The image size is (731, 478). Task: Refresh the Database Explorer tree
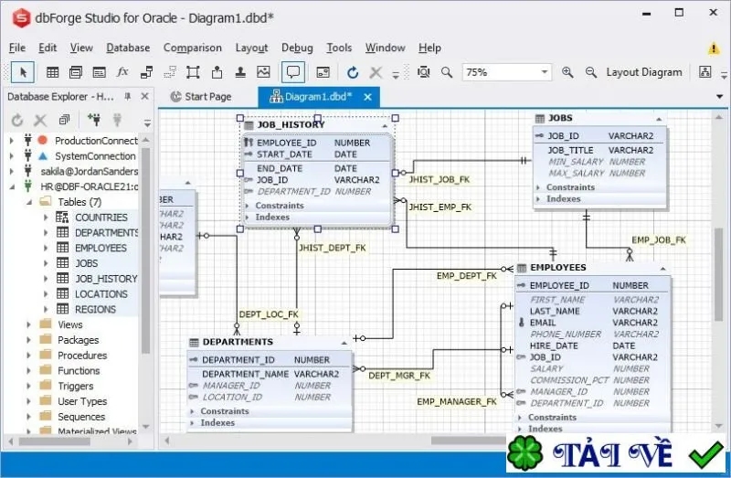17,121
